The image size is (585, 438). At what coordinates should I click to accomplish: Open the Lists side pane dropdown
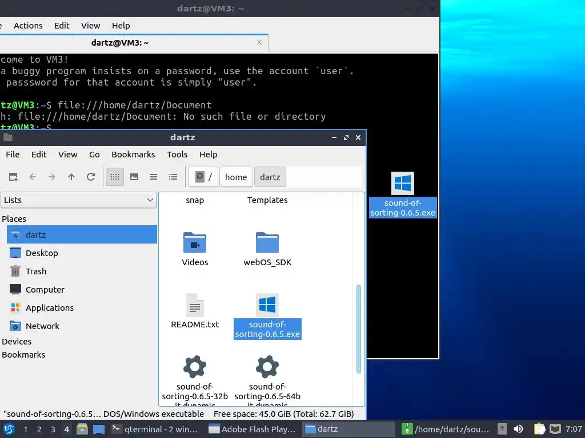pos(78,200)
